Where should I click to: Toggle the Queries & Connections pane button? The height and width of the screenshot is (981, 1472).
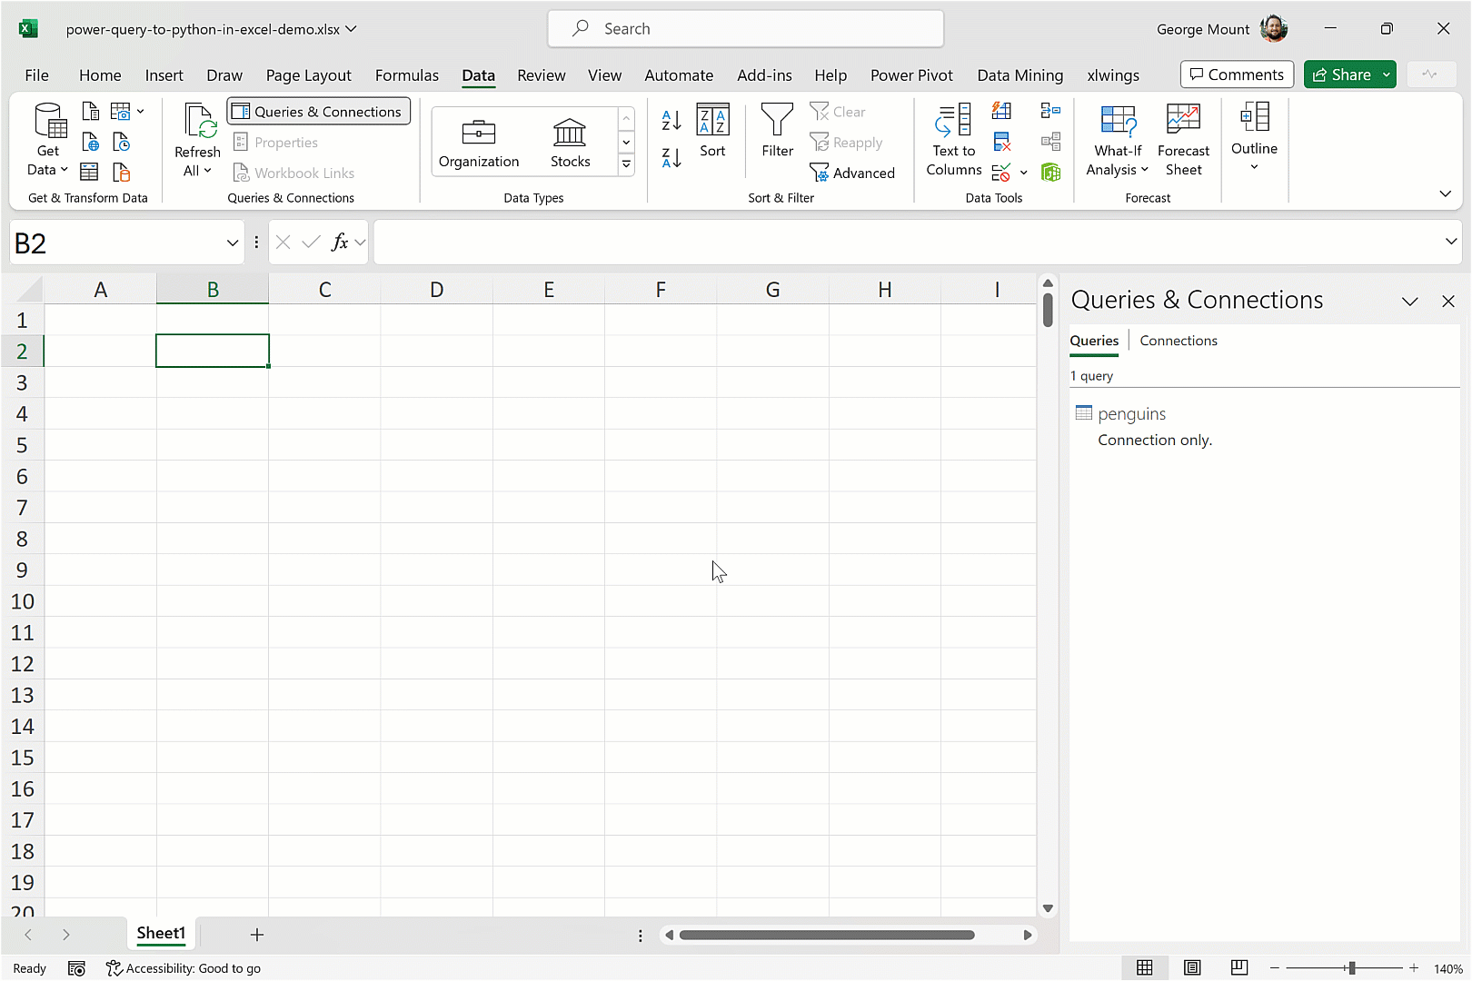318,112
